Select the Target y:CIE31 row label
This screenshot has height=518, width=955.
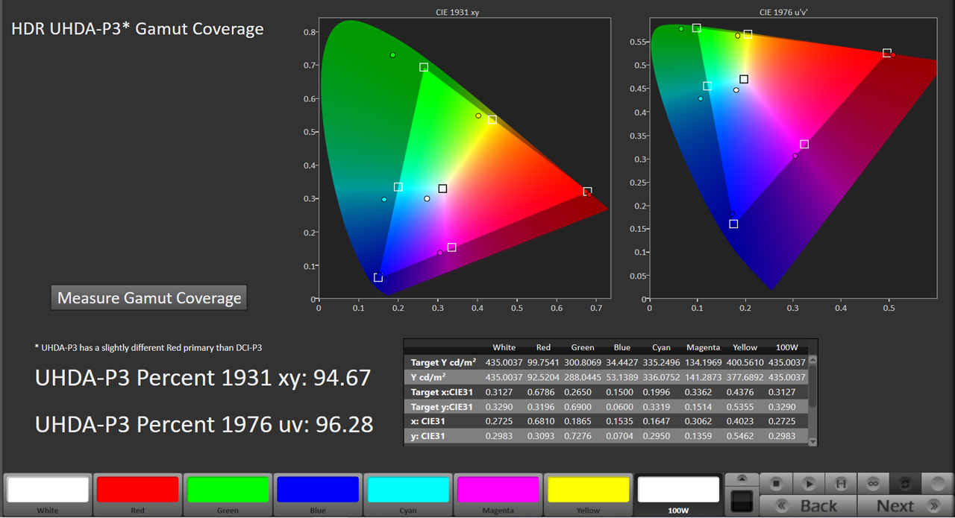442,407
